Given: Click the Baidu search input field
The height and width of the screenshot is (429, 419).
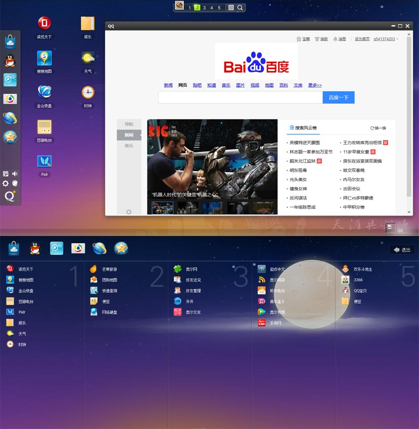Looking at the screenshot, I should point(241,97).
